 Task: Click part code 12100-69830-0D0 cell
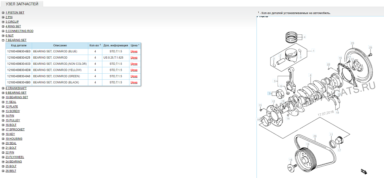click(x=18, y=70)
